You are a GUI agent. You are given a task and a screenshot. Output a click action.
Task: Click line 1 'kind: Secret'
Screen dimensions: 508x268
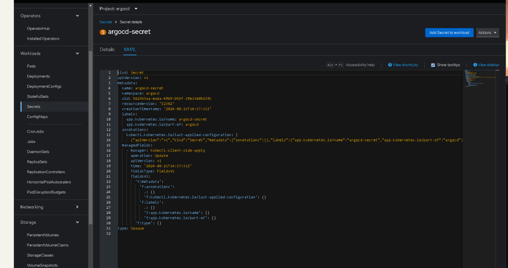tap(130, 72)
